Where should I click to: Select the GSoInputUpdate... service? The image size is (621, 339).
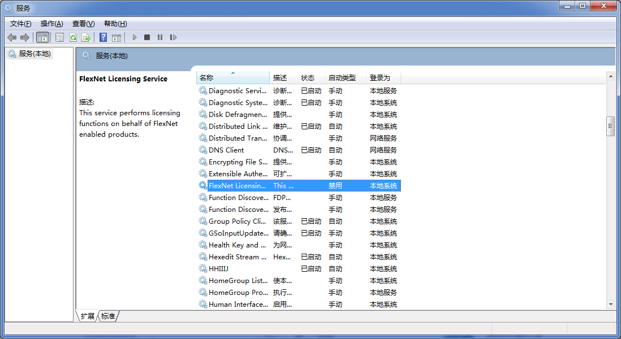pyautogui.click(x=299, y=233)
